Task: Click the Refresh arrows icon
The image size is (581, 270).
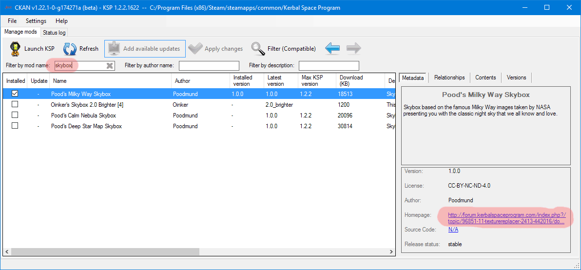Action: tap(69, 49)
